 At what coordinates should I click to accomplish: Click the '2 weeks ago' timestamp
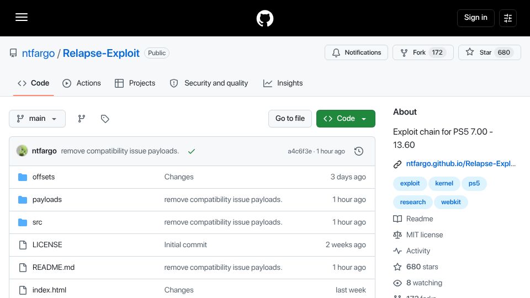pyautogui.click(x=346, y=244)
